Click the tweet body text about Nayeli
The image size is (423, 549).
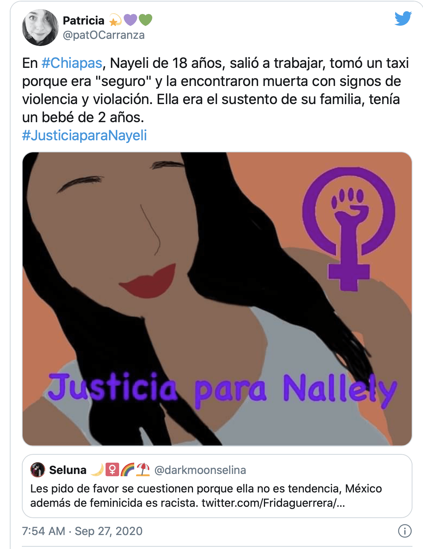click(x=216, y=90)
